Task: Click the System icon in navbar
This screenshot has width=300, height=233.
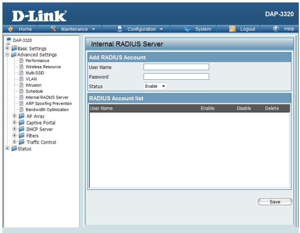Action: coord(187,29)
